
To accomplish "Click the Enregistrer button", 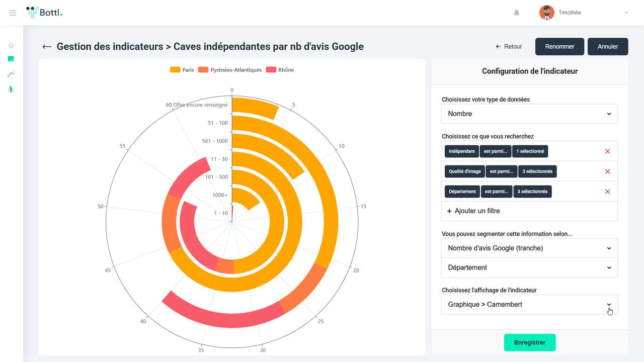I will (x=529, y=342).
